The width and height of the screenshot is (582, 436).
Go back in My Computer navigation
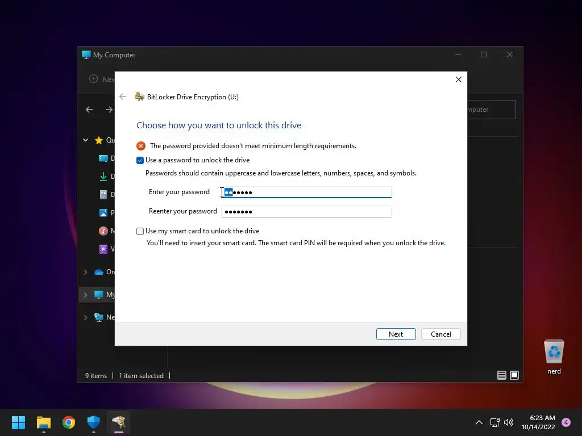point(89,110)
